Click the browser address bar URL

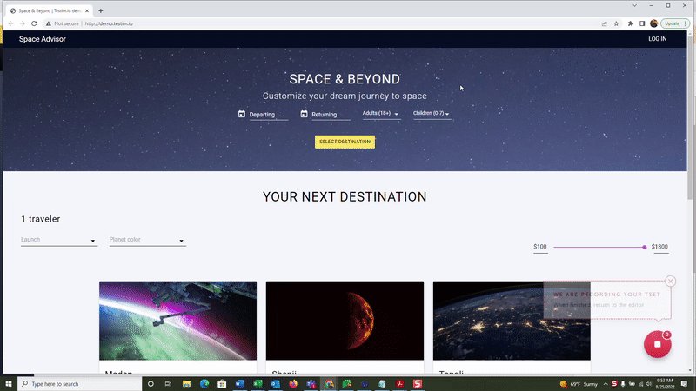(x=109, y=23)
